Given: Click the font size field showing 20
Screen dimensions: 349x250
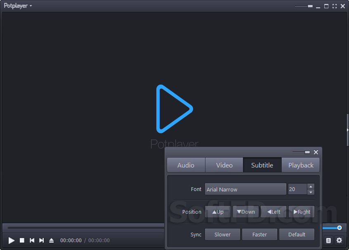Looking at the screenshot, I should coord(297,189).
